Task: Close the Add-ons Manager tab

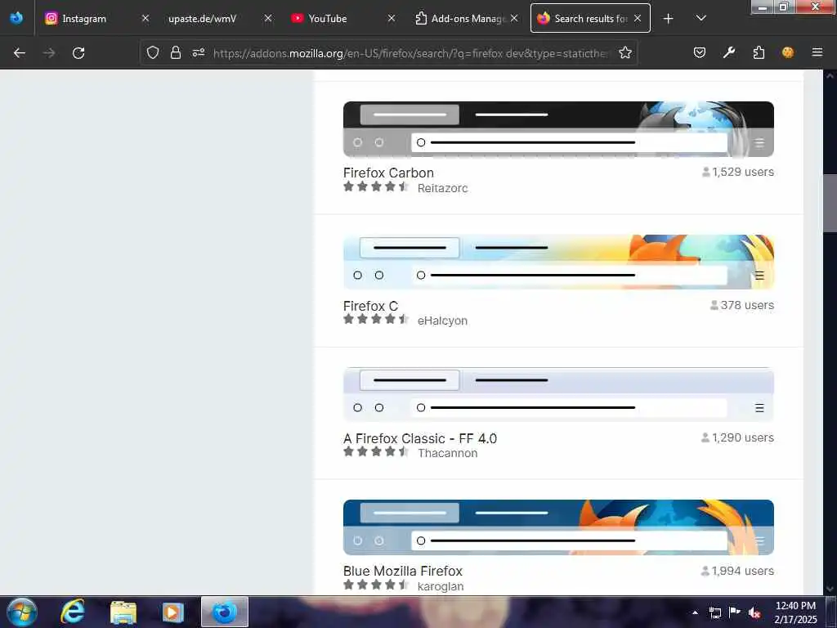Action: click(x=514, y=19)
